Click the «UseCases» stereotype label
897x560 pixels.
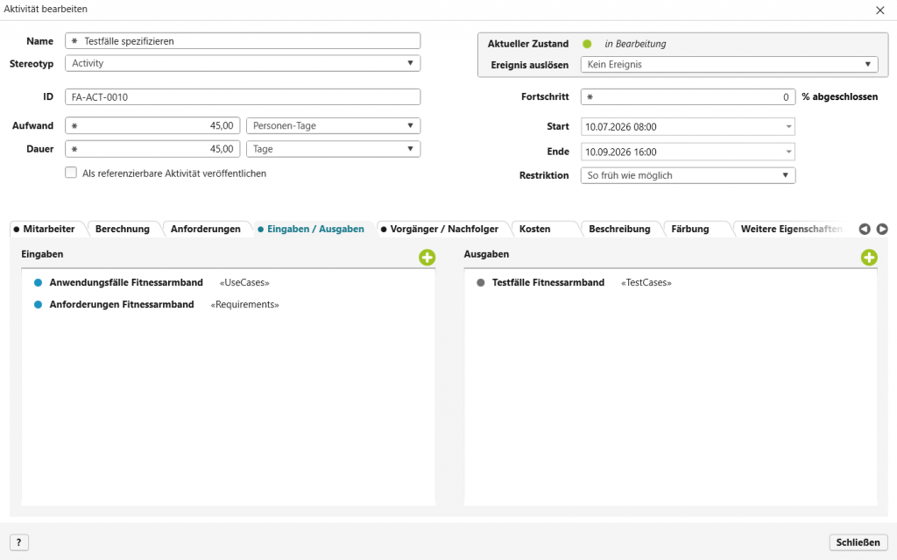coord(244,283)
